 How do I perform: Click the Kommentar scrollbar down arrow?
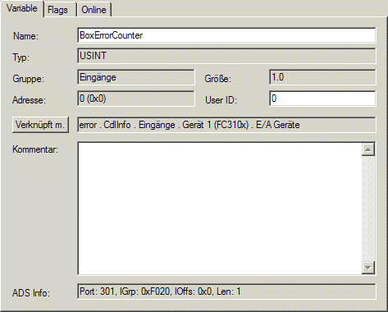point(368,268)
